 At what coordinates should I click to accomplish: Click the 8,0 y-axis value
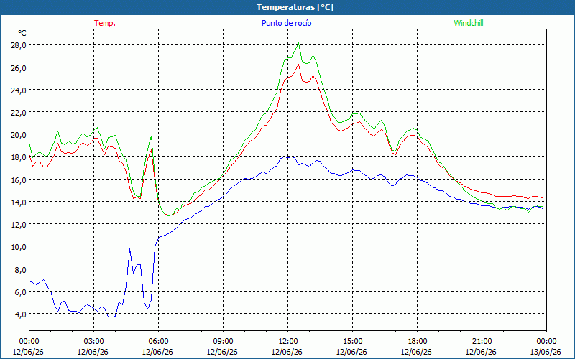[x=20, y=269]
